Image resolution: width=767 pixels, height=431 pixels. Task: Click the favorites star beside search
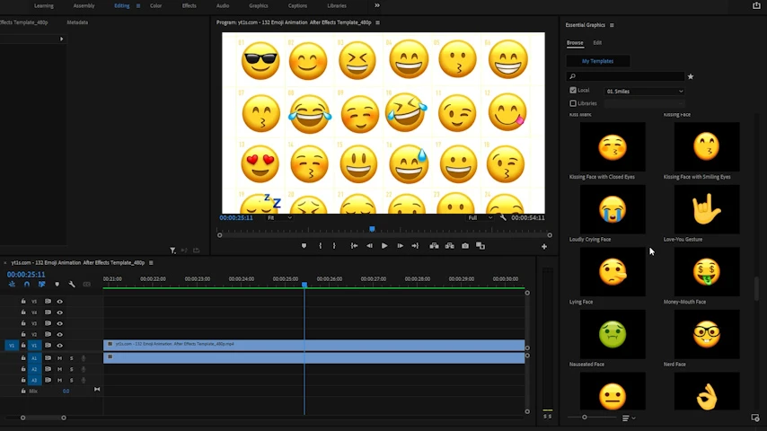pos(690,77)
